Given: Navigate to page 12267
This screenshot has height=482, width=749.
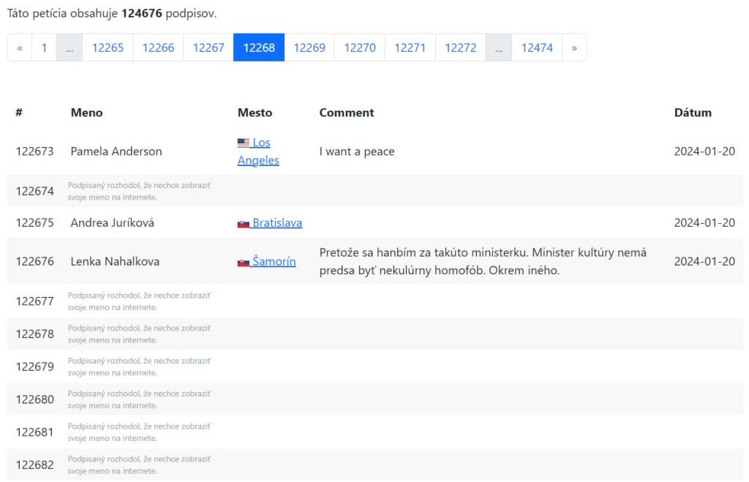Looking at the screenshot, I should (208, 48).
